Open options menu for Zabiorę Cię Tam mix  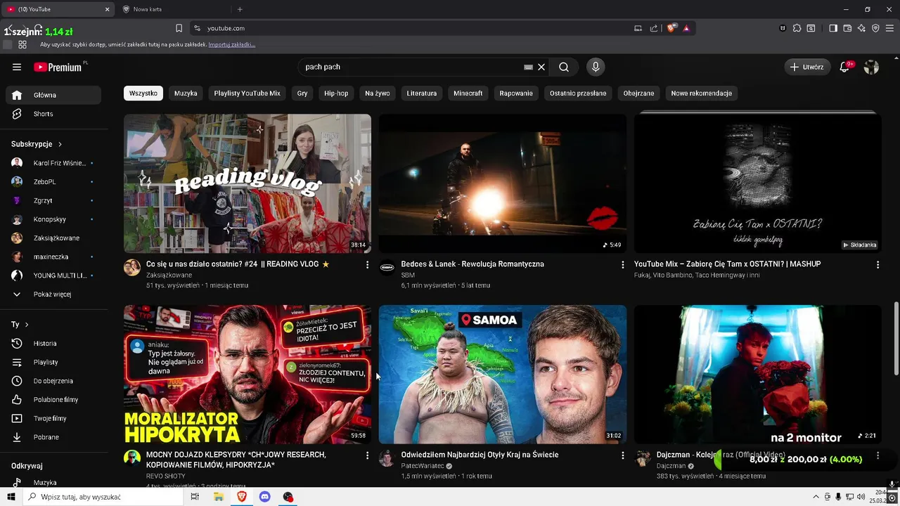[877, 265]
